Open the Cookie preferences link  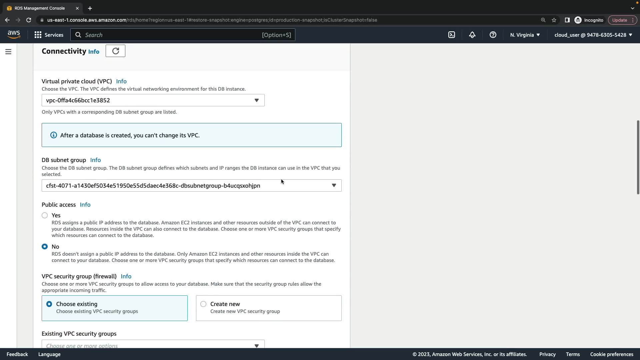(611, 354)
